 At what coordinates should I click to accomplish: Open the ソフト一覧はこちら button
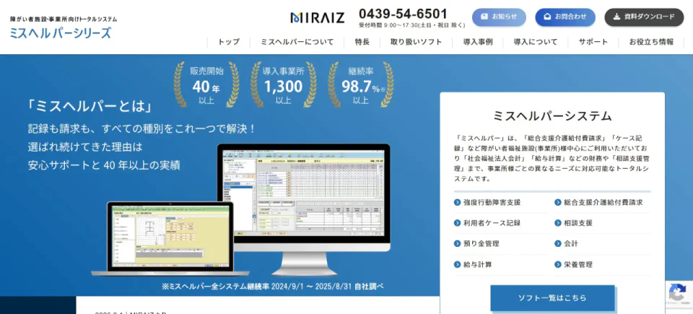click(552, 298)
